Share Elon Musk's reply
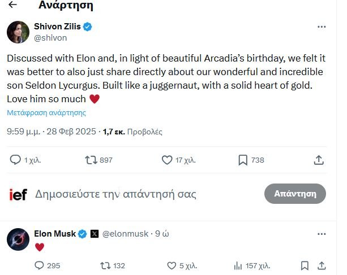347x275 pixels. click(x=322, y=265)
